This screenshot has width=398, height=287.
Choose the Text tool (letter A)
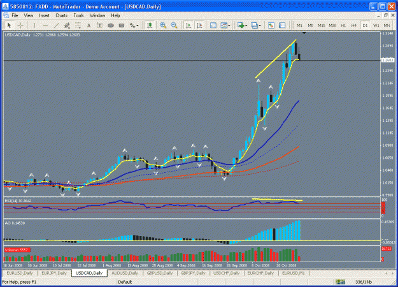(89, 26)
